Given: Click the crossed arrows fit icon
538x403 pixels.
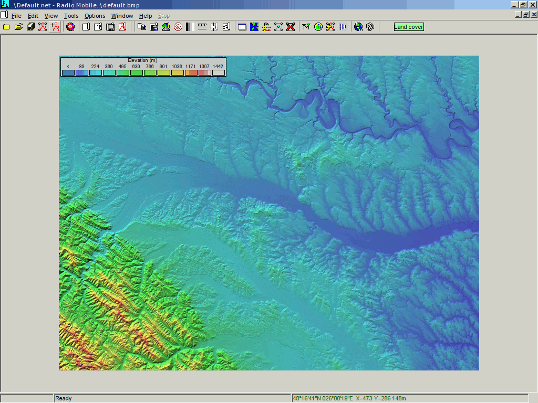Looking at the screenshot, I should [x=214, y=27].
